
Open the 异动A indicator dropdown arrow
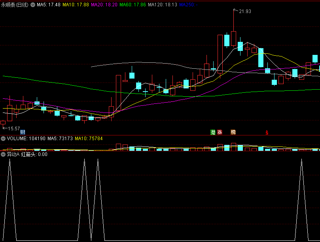click(x=3, y=154)
